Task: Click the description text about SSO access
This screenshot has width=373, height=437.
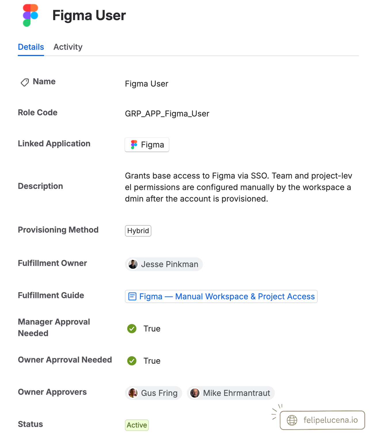Action: [x=239, y=187]
